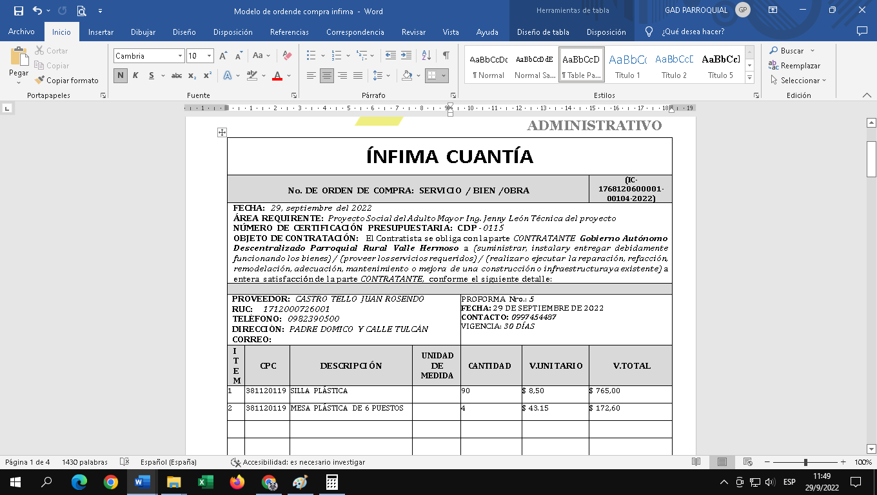Open Excel from the taskbar

tap(206, 482)
